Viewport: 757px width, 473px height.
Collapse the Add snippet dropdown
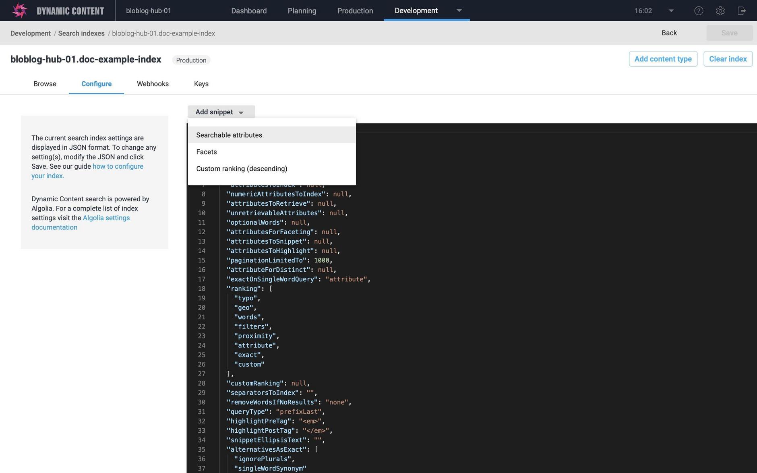(221, 112)
